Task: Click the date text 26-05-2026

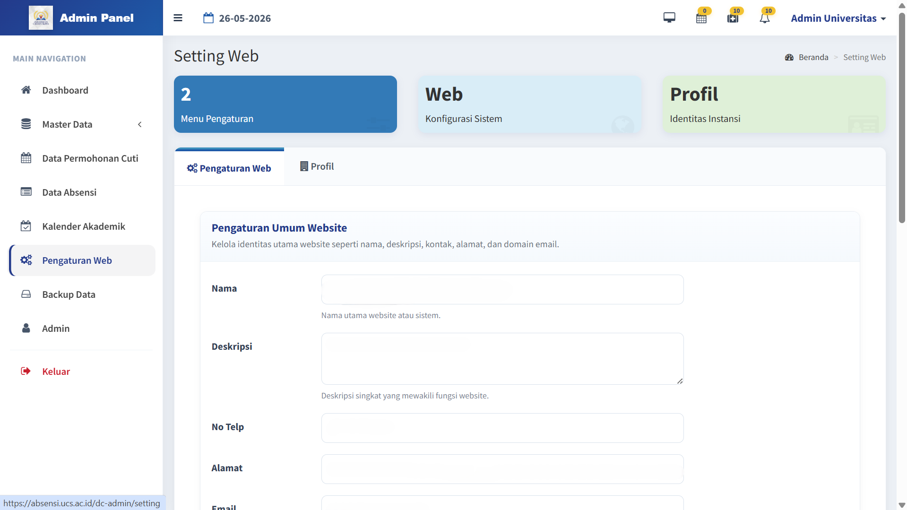Action: [x=245, y=18]
